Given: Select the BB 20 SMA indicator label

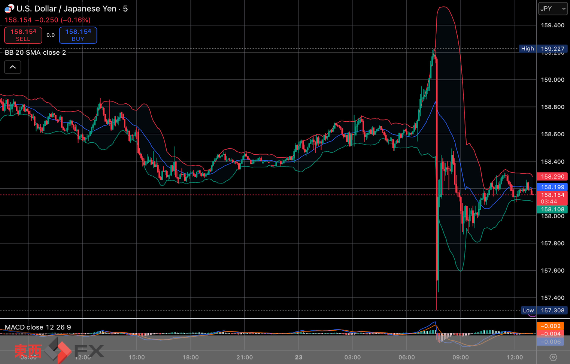Looking at the screenshot, I should (35, 52).
